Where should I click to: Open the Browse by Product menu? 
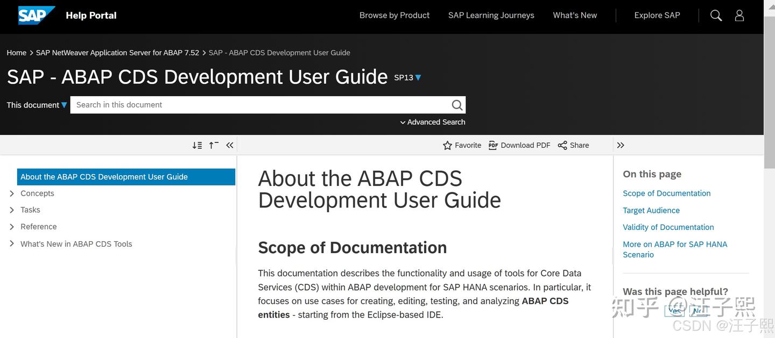pos(394,15)
